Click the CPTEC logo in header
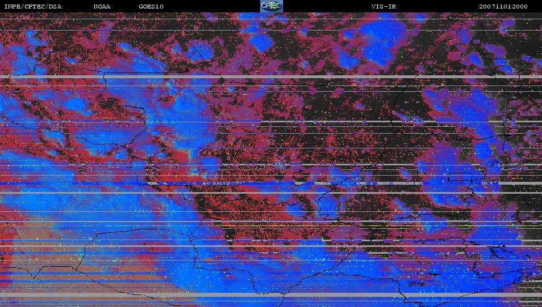Viewport: 542px width, 307px height. 272,6
